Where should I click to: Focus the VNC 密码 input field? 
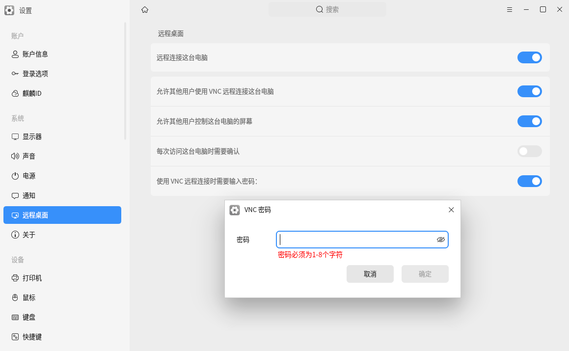pos(362,240)
